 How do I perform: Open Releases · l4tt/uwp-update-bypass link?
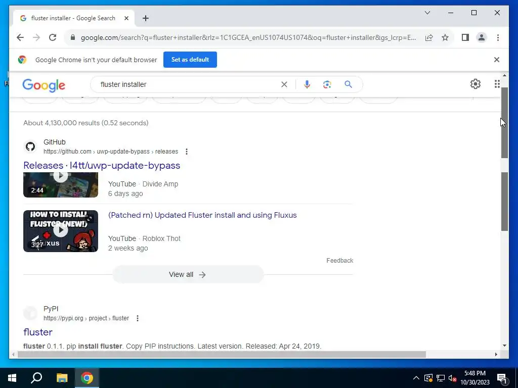pyautogui.click(x=102, y=165)
